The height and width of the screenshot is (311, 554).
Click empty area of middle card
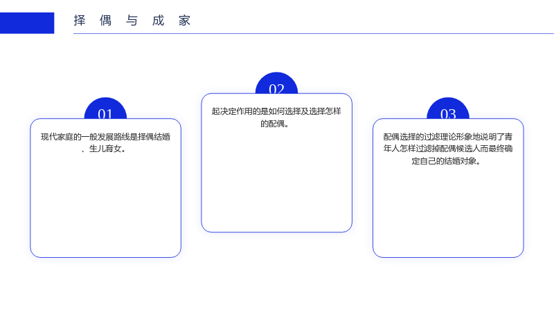276,180
